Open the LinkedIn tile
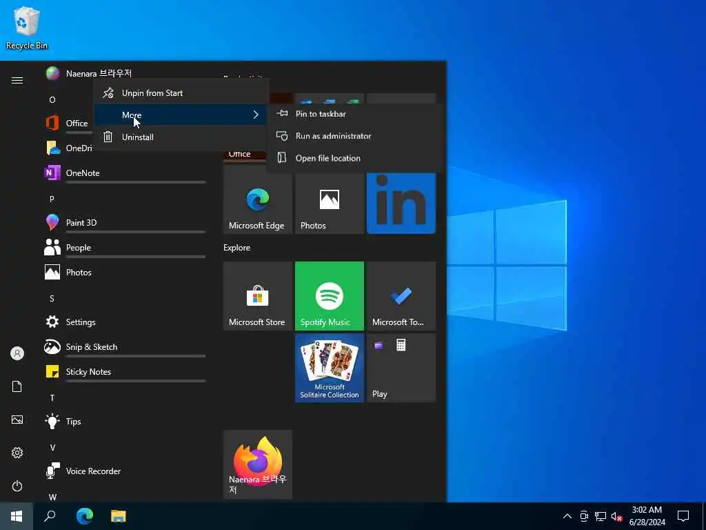Screen dimensions: 706x530 401,204
